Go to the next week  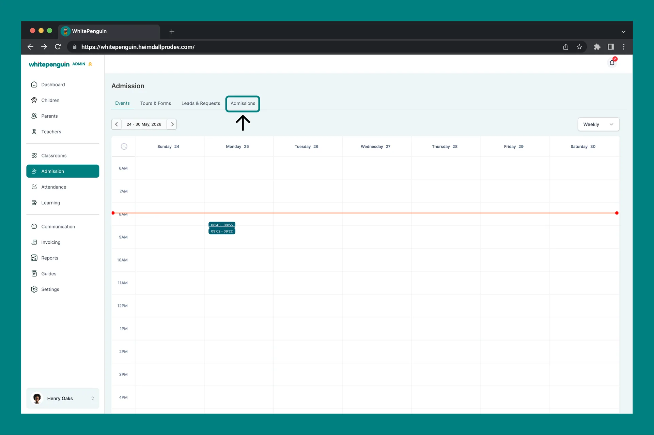pyautogui.click(x=172, y=124)
